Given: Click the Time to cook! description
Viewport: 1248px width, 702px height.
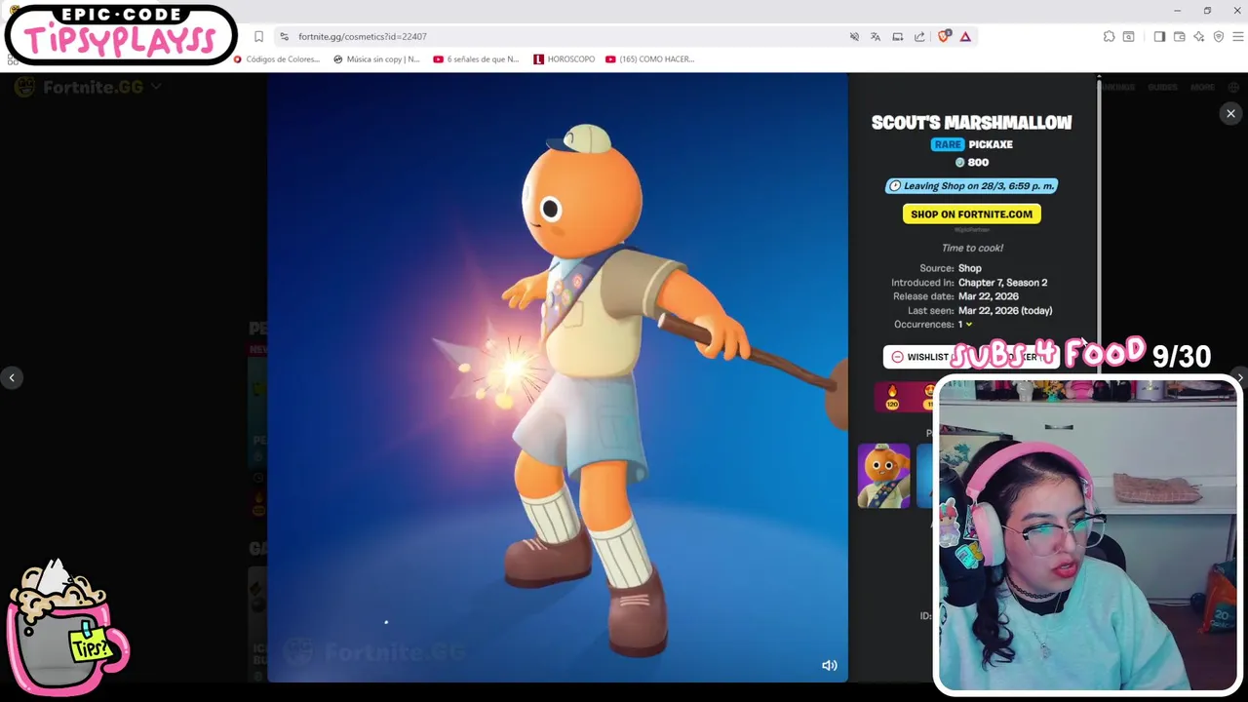Looking at the screenshot, I should [x=972, y=248].
